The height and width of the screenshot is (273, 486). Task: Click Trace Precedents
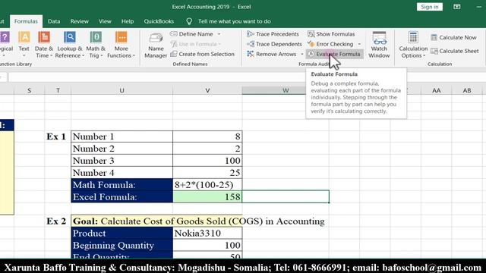point(273,34)
